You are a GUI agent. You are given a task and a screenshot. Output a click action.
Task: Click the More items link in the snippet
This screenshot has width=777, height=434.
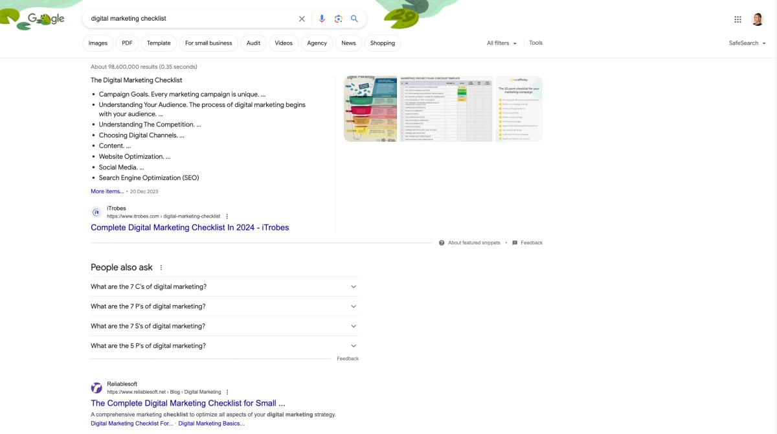[106, 191]
